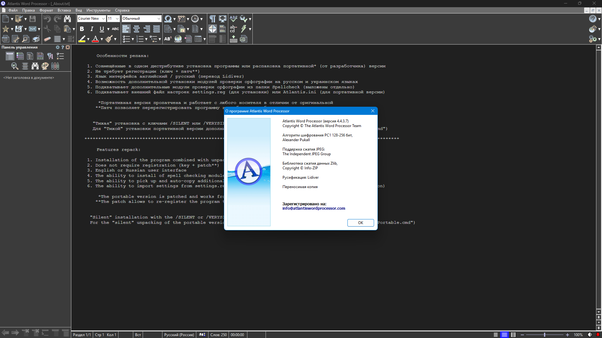This screenshot has width=602, height=338.
Task: Insert symbol via the Omega icon
Action: 168,19
